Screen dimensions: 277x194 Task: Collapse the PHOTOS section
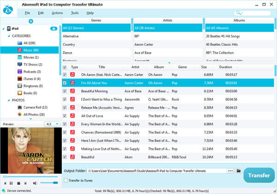coord(9,100)
